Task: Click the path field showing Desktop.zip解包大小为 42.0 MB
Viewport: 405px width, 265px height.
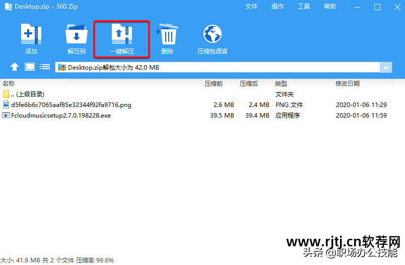Action: pos(218,67)
